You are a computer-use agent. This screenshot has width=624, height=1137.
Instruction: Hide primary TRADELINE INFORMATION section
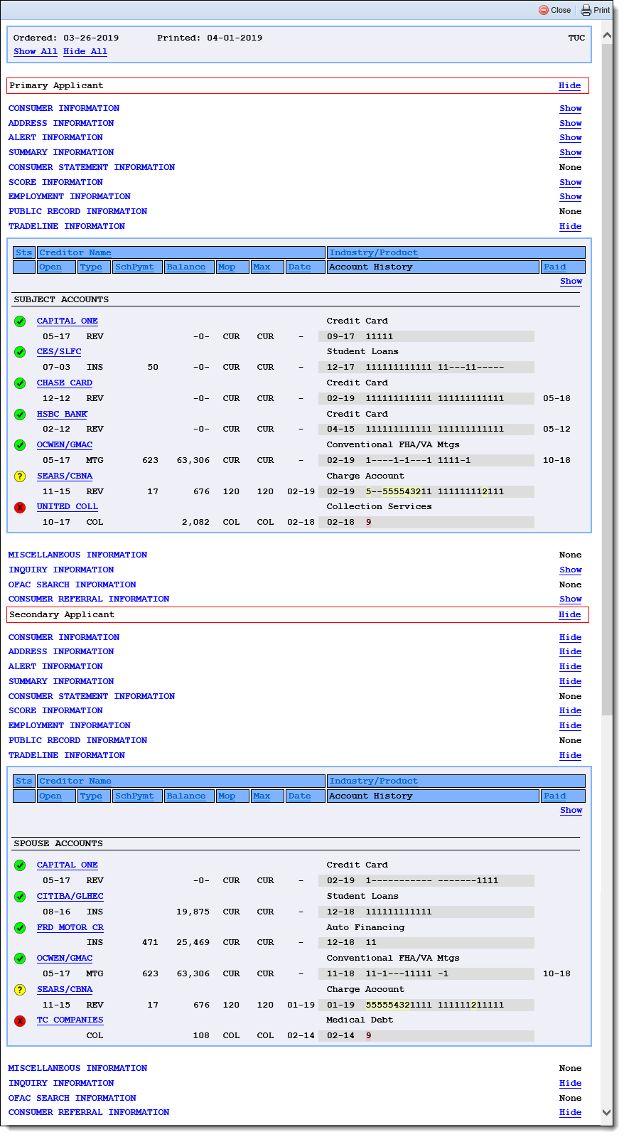(571, 226)
